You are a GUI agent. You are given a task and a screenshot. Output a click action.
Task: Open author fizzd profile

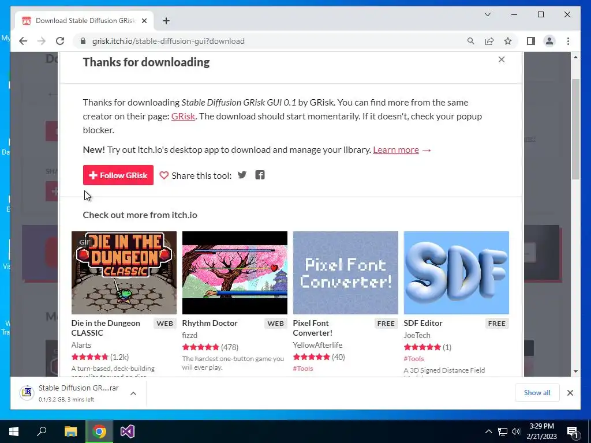[189, 335]
